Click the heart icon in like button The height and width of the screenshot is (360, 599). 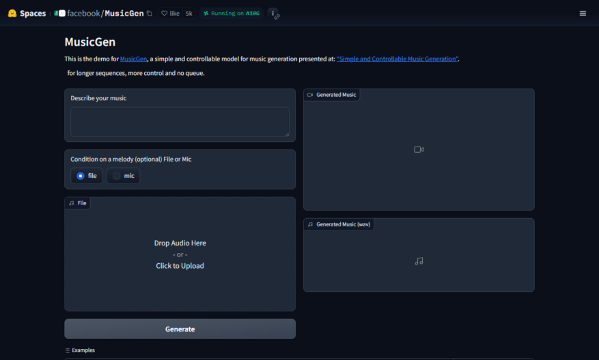click(165, 14)
